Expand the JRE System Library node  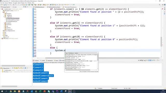3,11
